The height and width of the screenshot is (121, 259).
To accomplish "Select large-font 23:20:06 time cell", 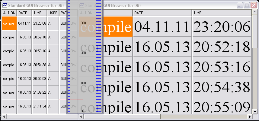I will point(222,26).
